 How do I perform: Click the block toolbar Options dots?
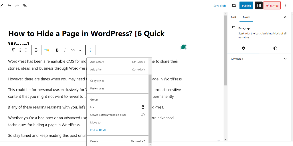click(x=91, y=50)
